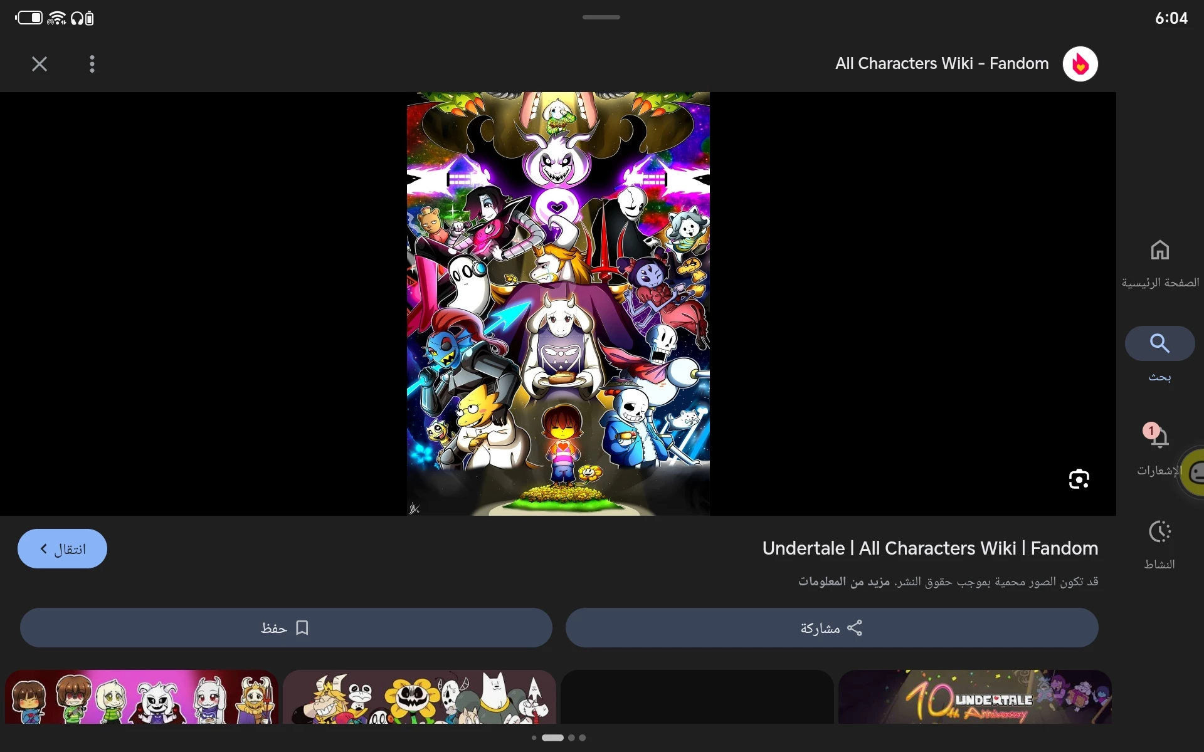
Task: Tap the Google Lens search icon
Action: (1079, 479)
